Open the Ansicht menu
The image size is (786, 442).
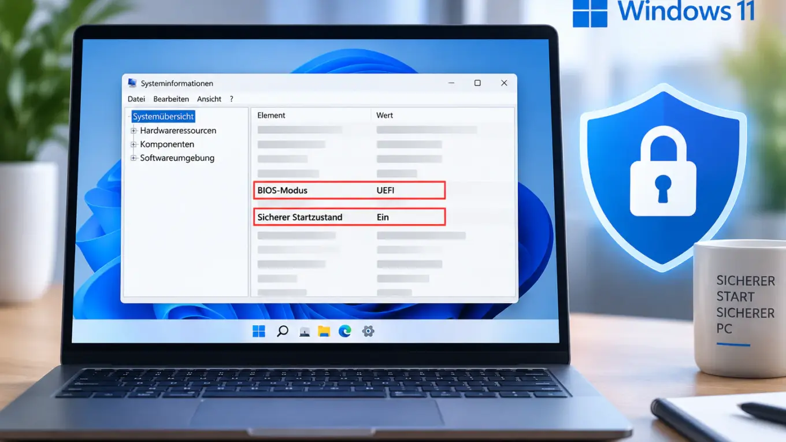pyautogui.click(x=209, y=99)
